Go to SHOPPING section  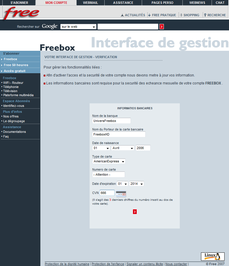coord(190,15)
